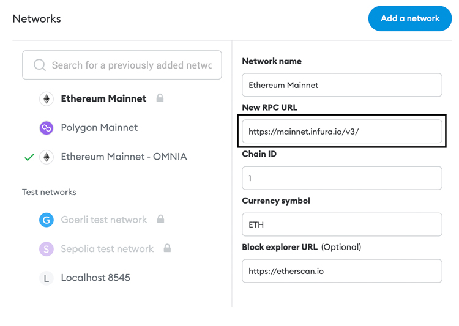Click the Ethereum Mainnet - OMNIA diamond icon
Image resolution: width=459 pixels, height=326 pixels.
(x=47, y=157)
